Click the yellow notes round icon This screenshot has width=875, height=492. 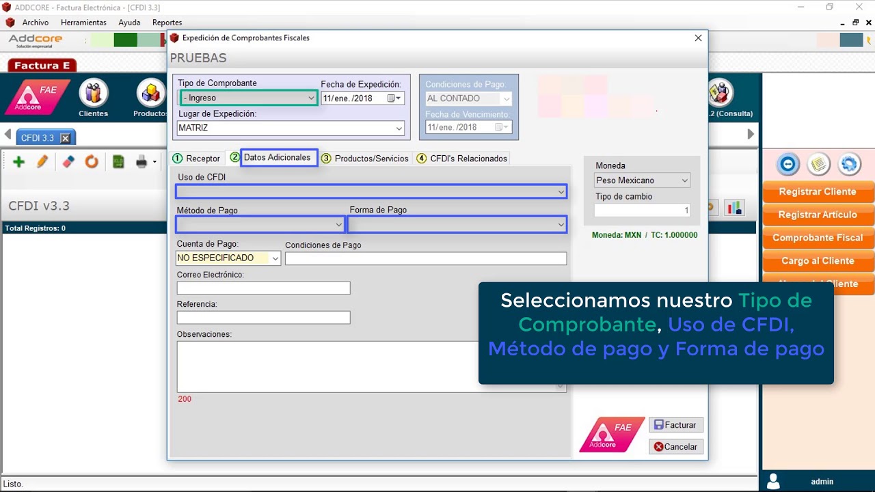818,164
